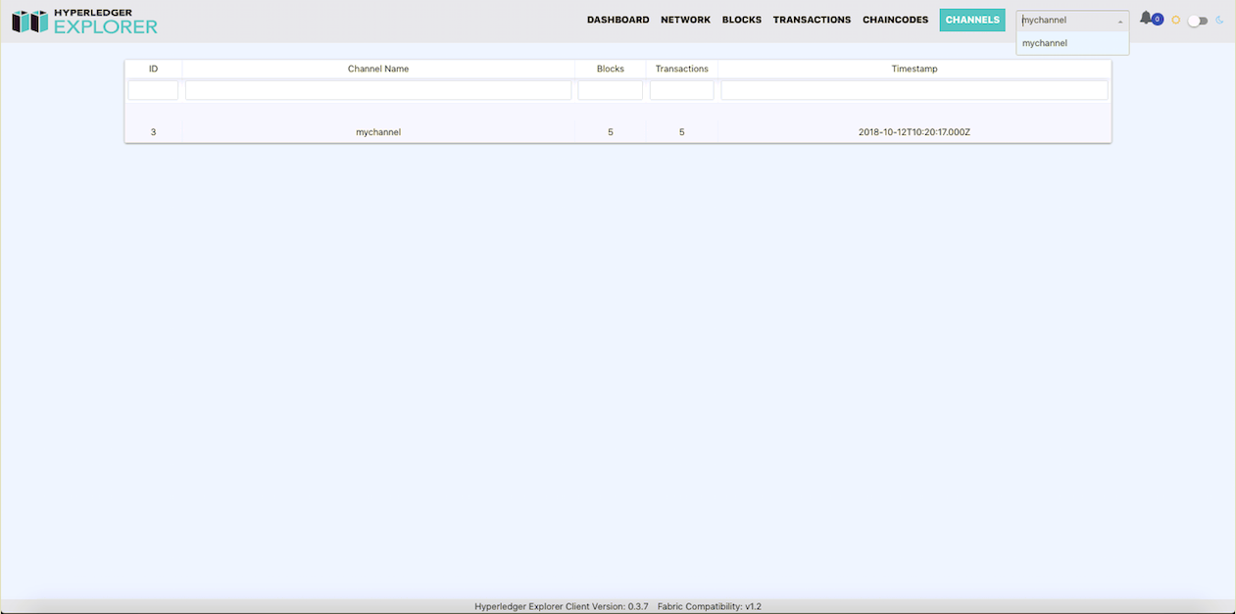Sort by Channel Name column header

[x=378, y=69]
